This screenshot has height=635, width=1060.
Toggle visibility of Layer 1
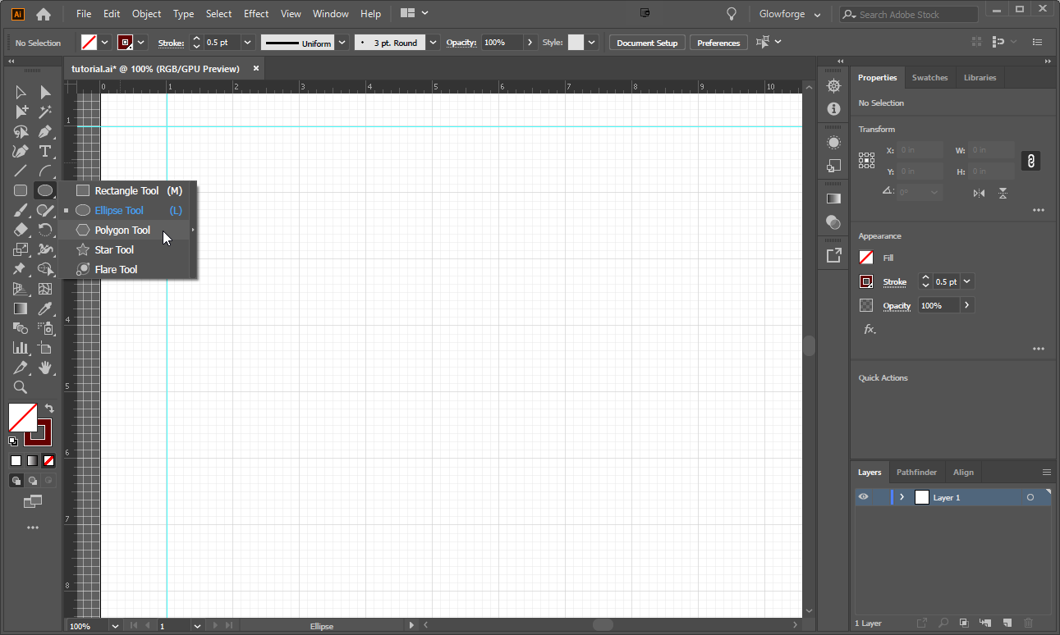point(863,497)
